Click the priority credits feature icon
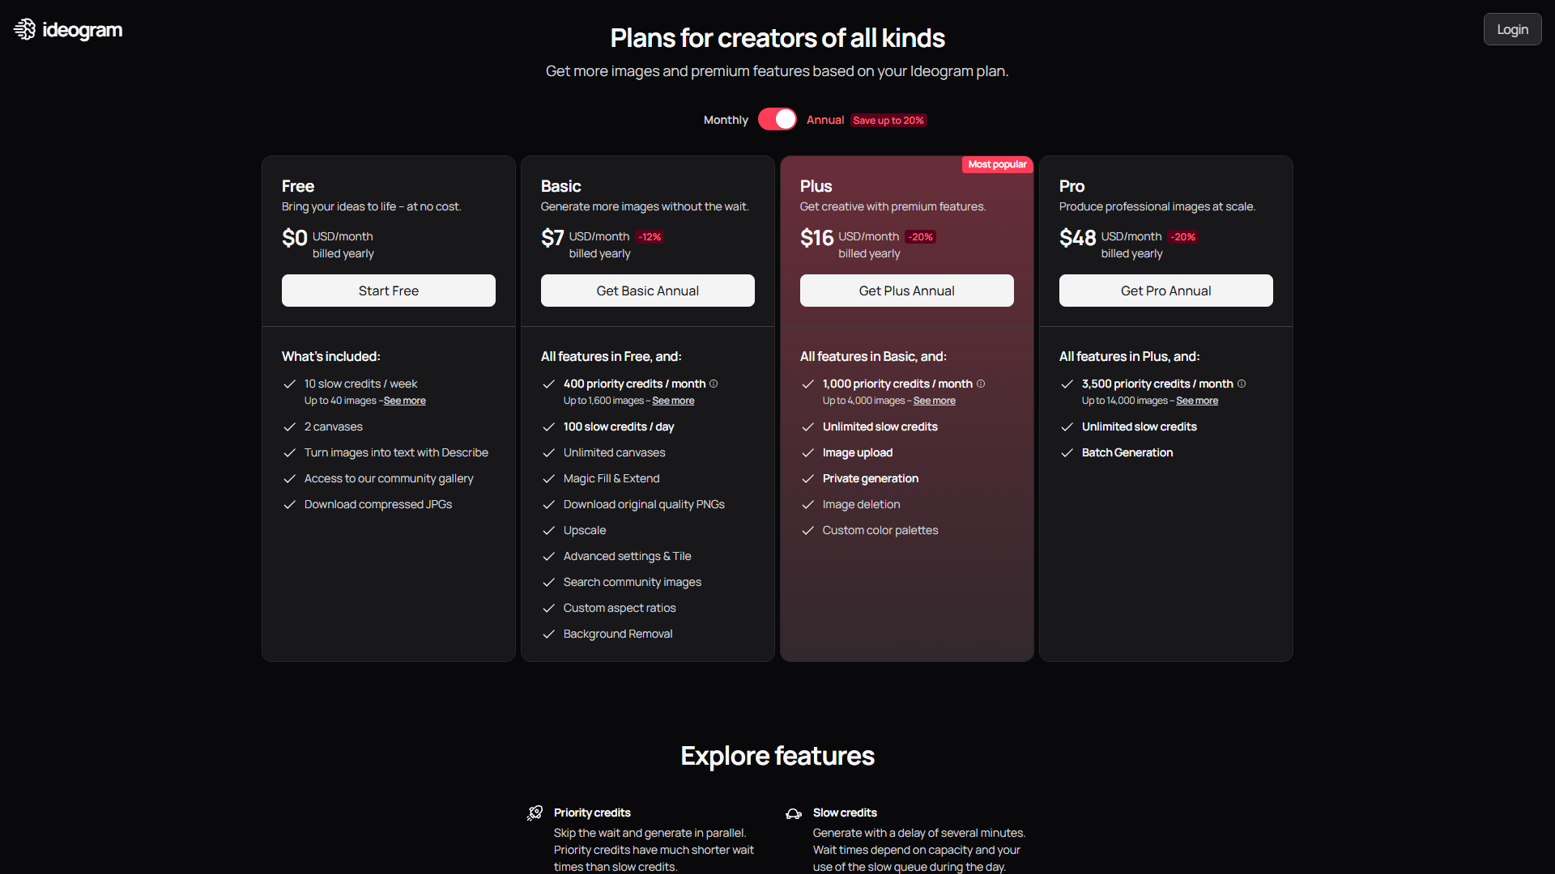1555x874 pixels. point(535,812)
